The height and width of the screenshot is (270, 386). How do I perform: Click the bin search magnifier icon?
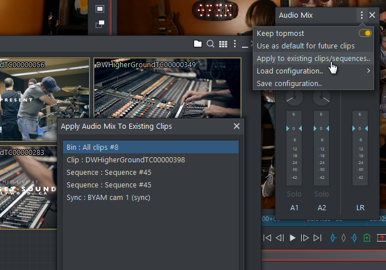coord(211,44)
